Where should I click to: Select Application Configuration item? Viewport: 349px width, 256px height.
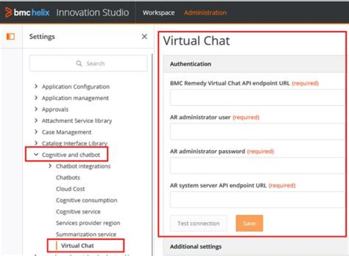[76, 87]
